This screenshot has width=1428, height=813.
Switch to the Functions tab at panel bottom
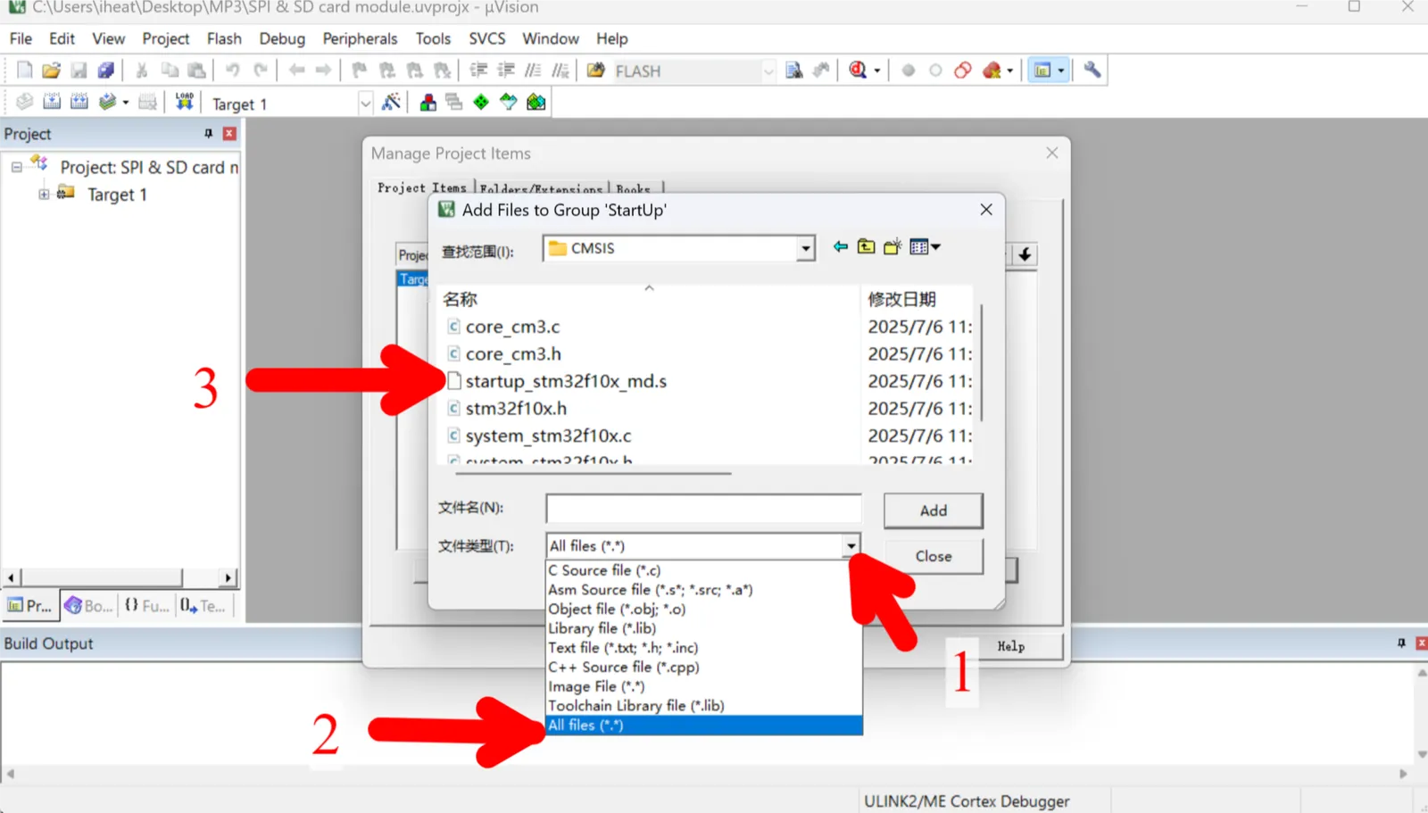point(146,605)
